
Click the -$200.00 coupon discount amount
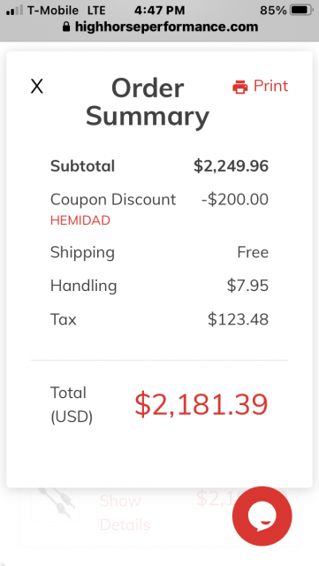coord(235,199)
